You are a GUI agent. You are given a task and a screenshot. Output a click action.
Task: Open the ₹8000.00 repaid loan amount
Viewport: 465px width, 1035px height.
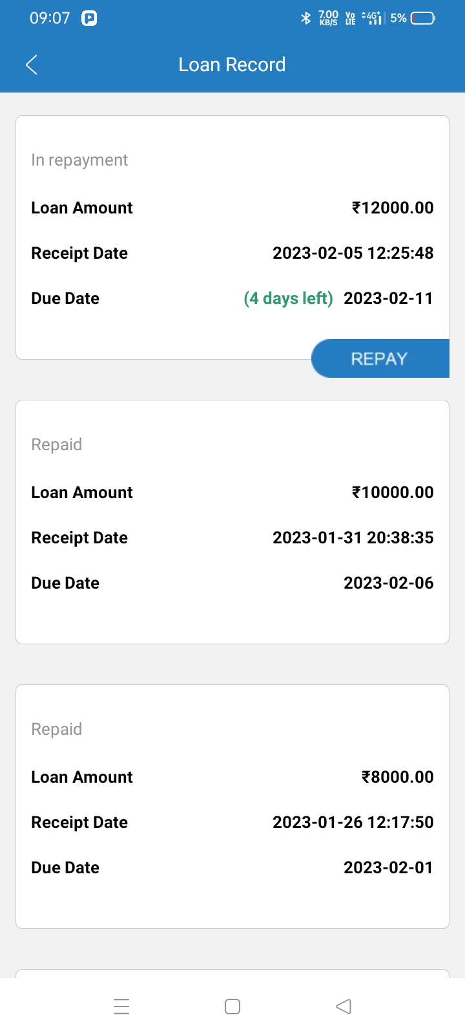(397, 777)
